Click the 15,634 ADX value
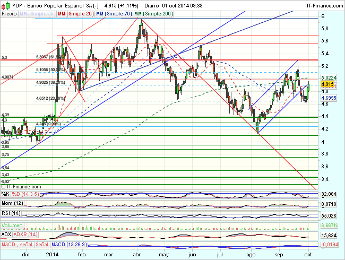 tap(329, 236)
